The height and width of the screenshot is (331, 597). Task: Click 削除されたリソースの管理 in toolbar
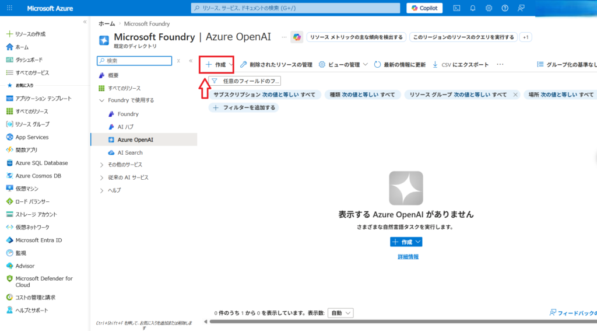(276, 64)
